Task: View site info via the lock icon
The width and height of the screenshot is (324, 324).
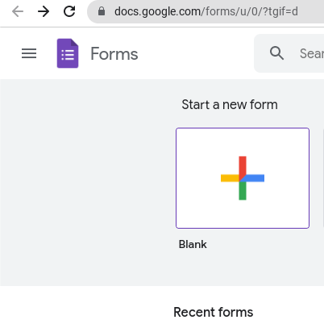Action: click(x=102, y=11)
